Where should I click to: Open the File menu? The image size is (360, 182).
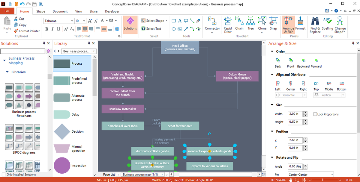click(7, 11)
